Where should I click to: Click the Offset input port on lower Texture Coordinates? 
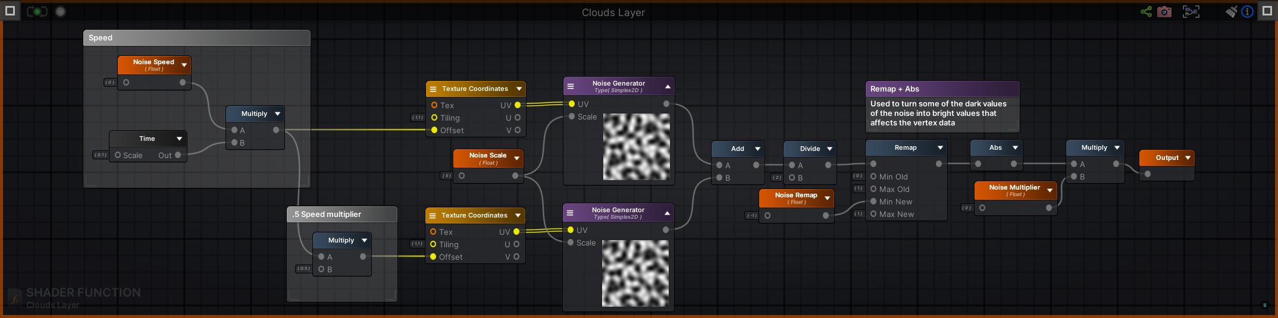click(x=433, y=257)
